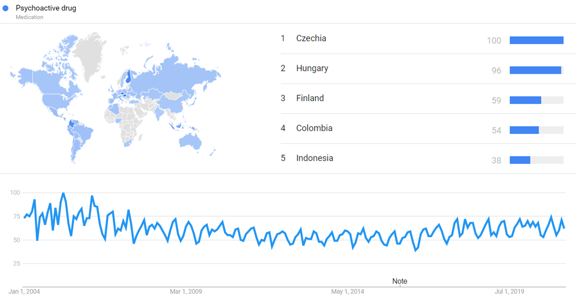Click the Note marker on the timeline

click(x=400, y=281)
